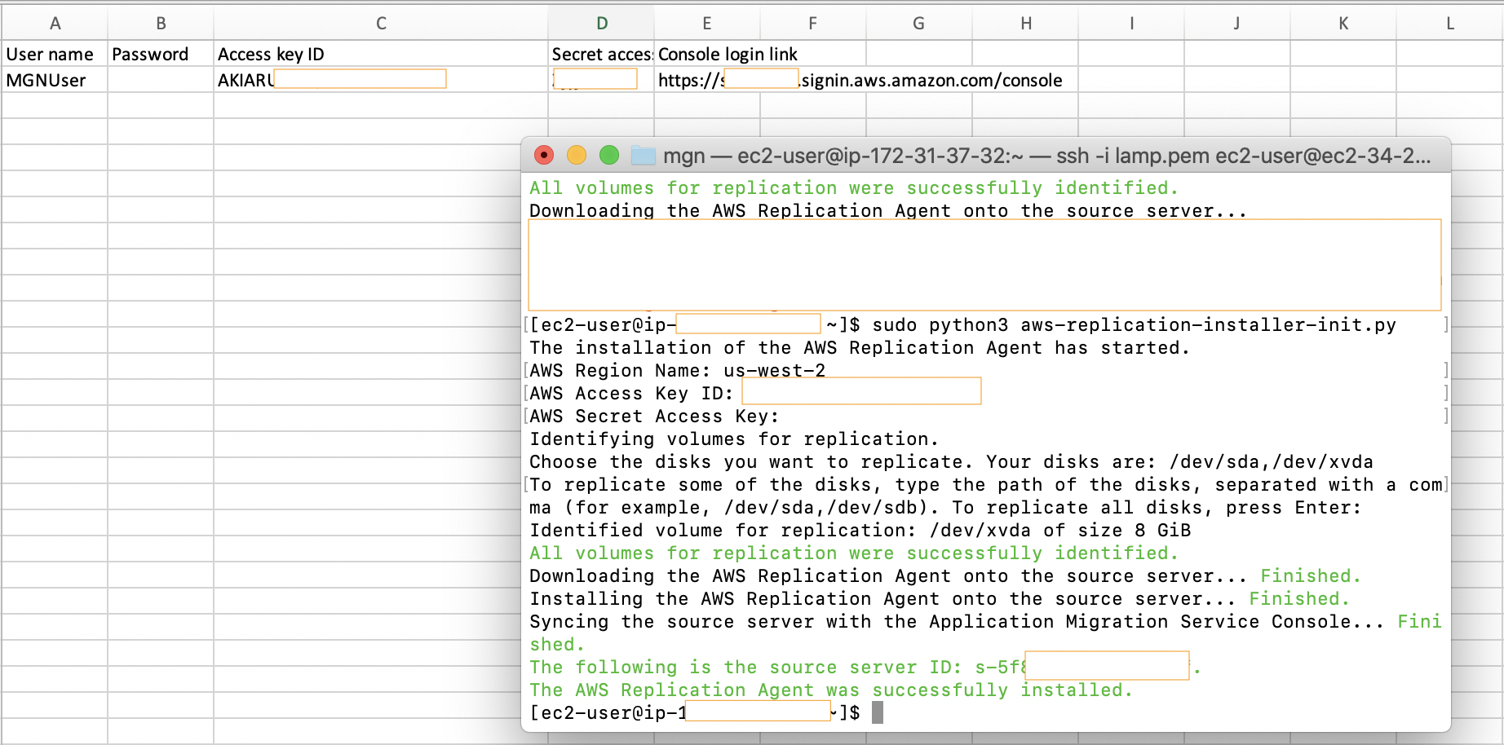Click 'The AWS Replication Agent was successfully installed.' line
Viewport: 1504px width, 745px height.
[x=831, y=690]
